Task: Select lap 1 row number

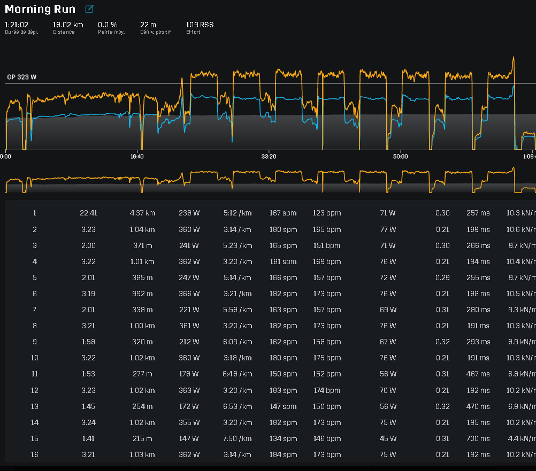Action: 35,213
